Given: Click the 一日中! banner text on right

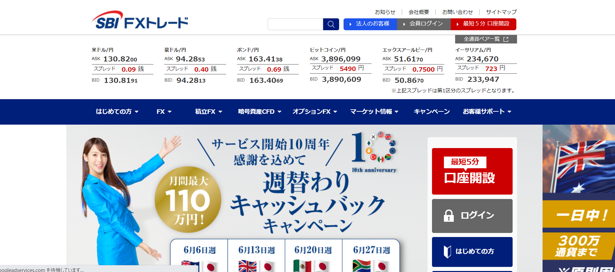Looking at the screenshot, I should tap(581, 215).
